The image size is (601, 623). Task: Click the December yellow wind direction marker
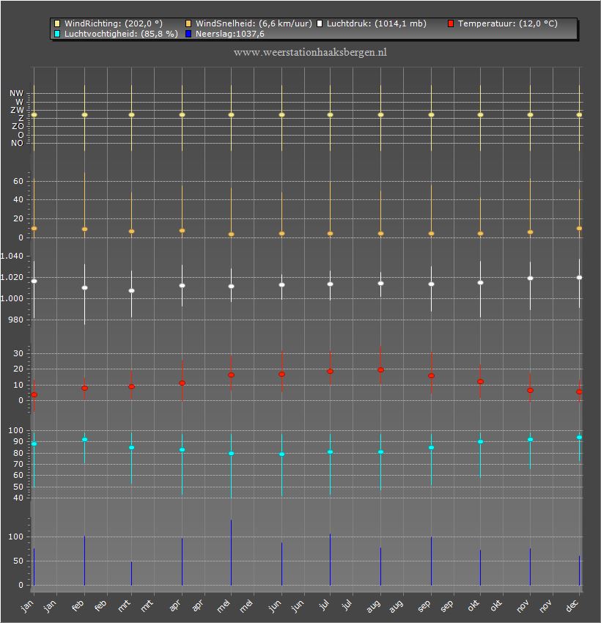(x=579, y=115)
